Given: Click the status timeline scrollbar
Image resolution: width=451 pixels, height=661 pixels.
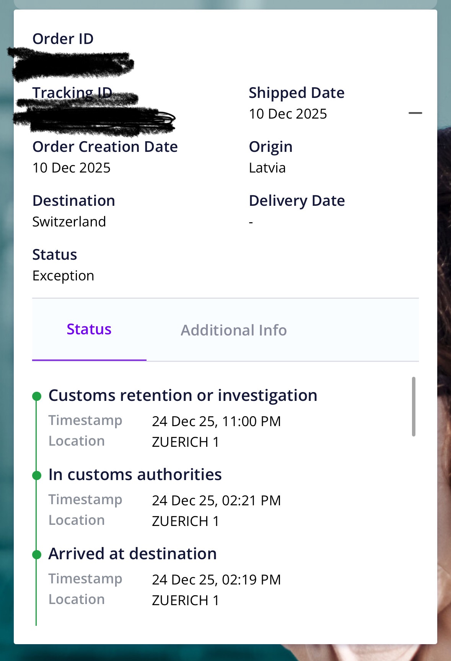Looking at the screenshot, I should coord(414,406).
